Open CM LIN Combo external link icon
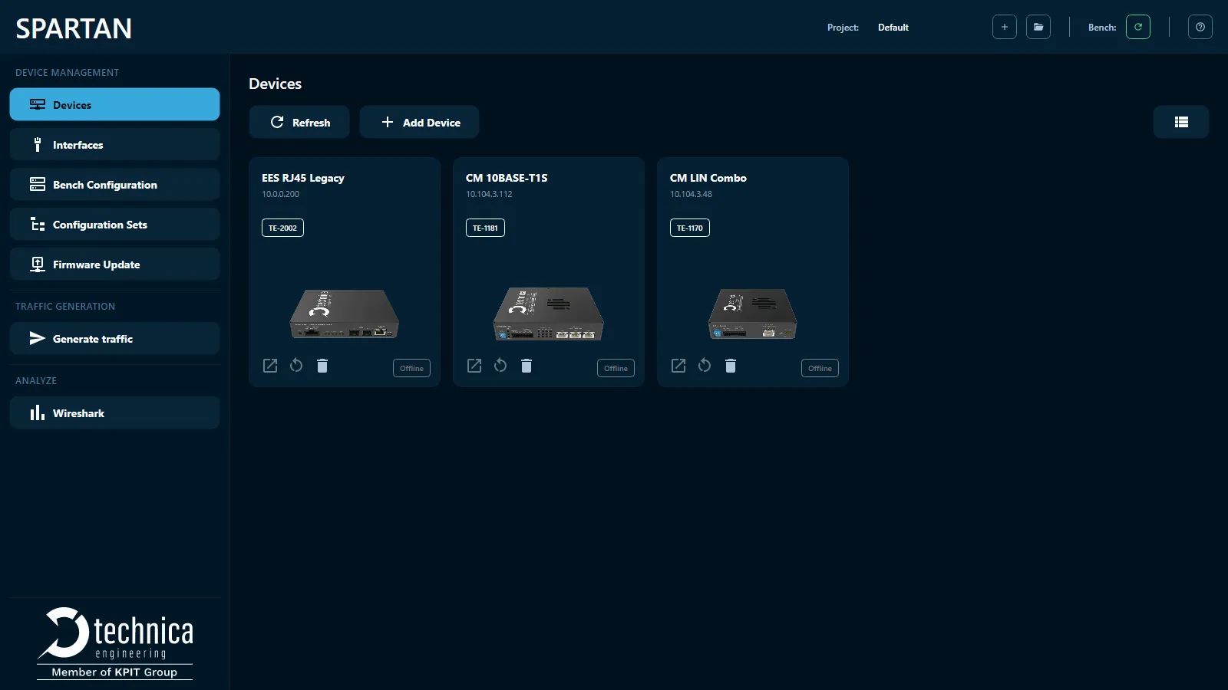The width and height of the screenshot is (1228, 690). click(x=678, y=366)
